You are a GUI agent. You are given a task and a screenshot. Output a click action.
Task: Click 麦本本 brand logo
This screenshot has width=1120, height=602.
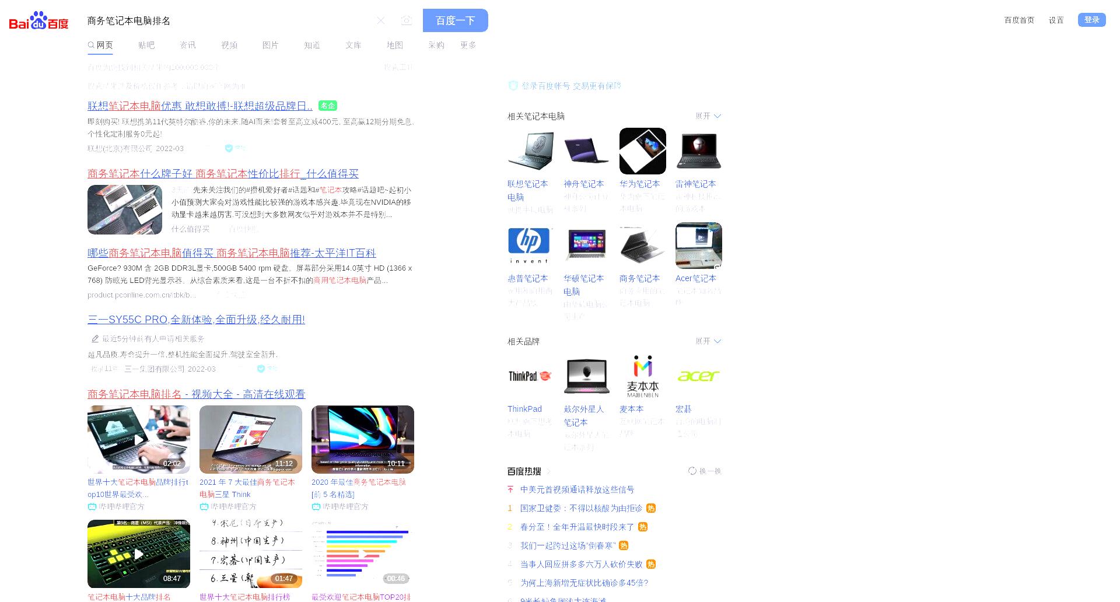[643, 376]
